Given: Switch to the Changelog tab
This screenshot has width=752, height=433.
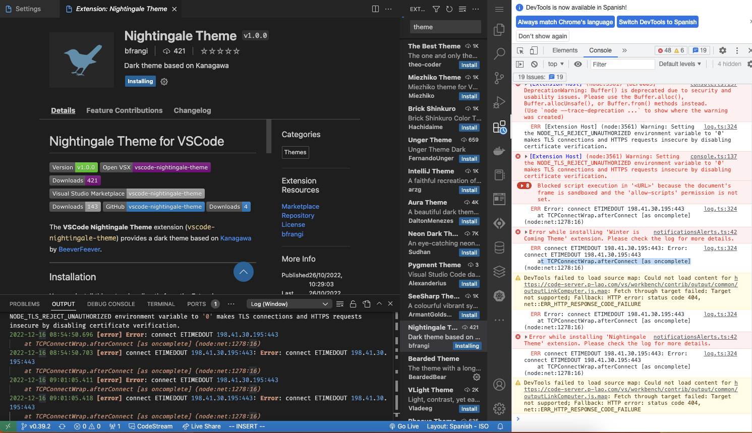Looking at the screenshot, I should click(192, 110).
